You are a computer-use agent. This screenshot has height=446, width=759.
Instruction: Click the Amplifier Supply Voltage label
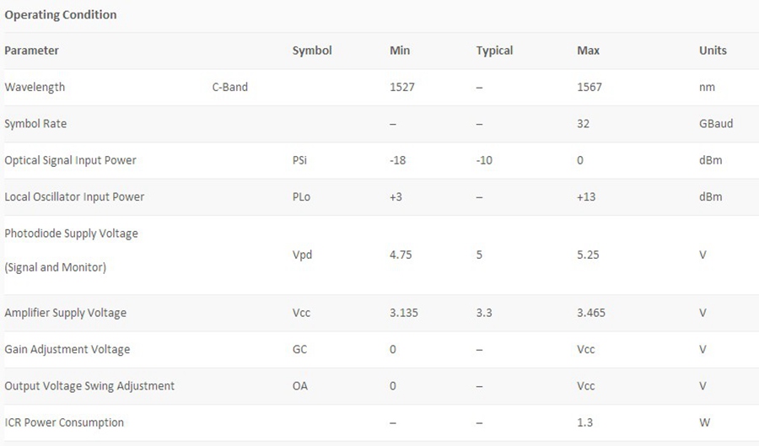(x=65, y=313)
